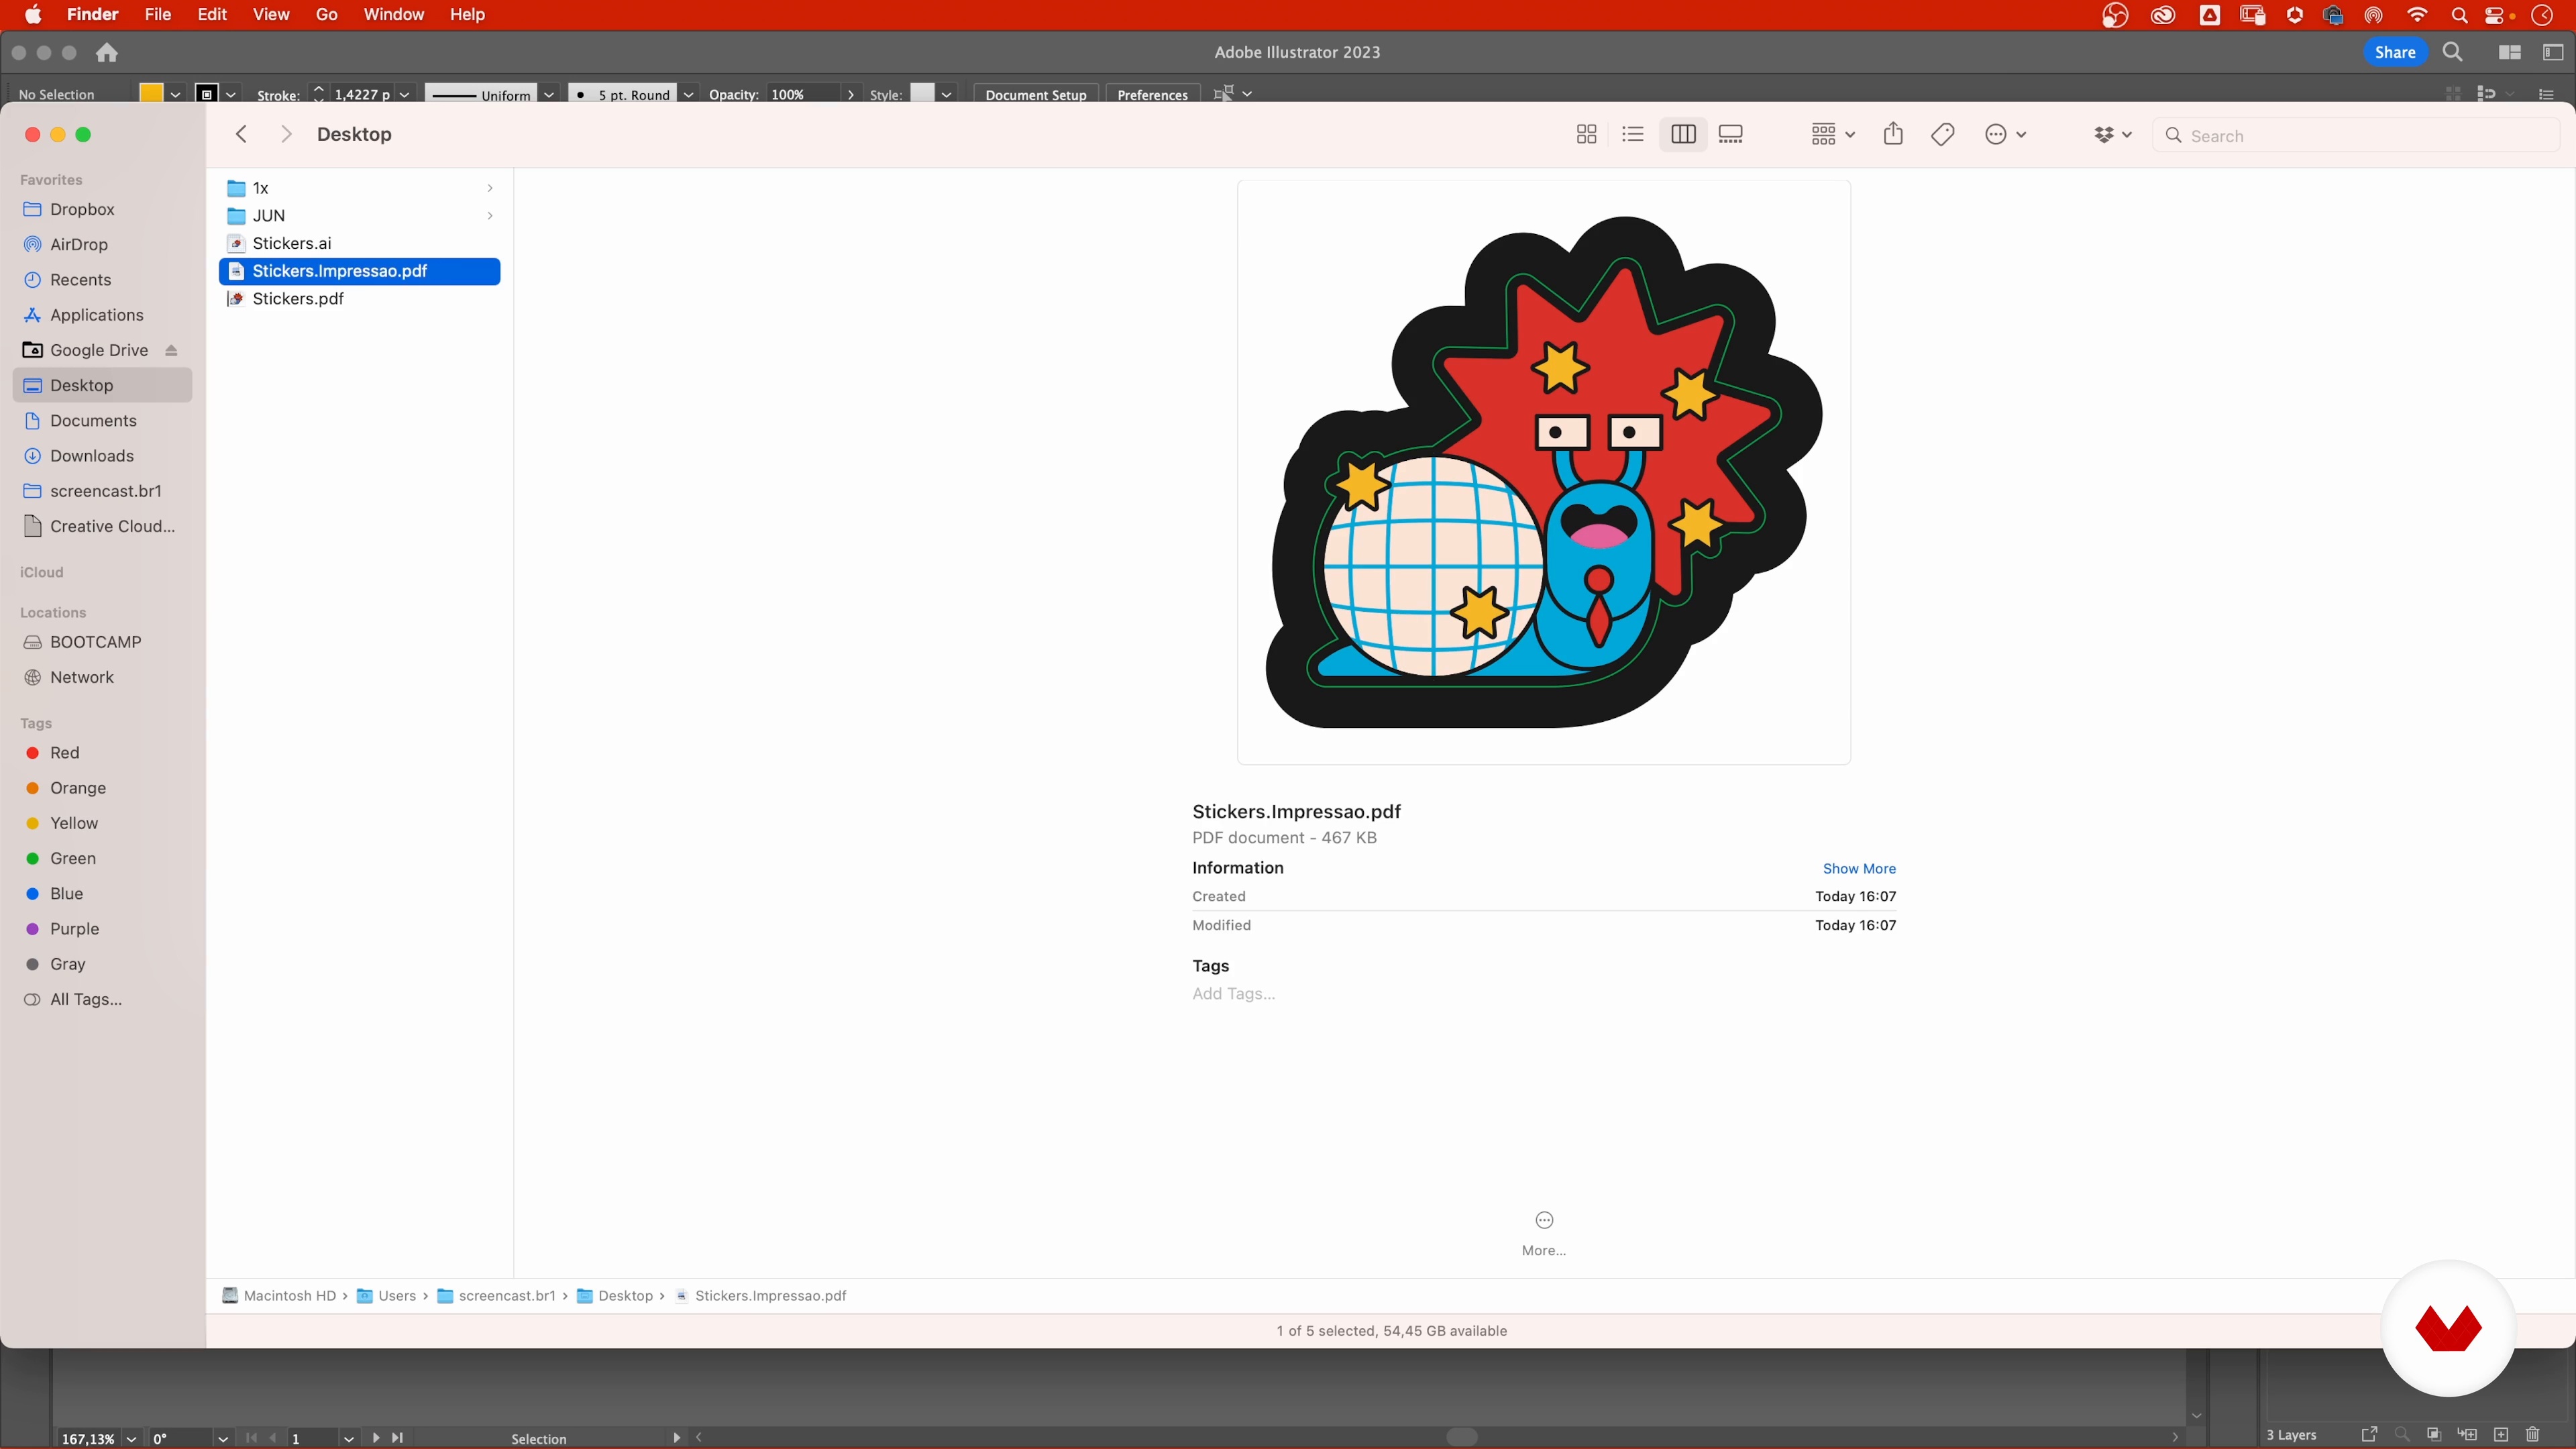Select column view toggle
Viewport: 2576px width, 1449px height.
1683,134
